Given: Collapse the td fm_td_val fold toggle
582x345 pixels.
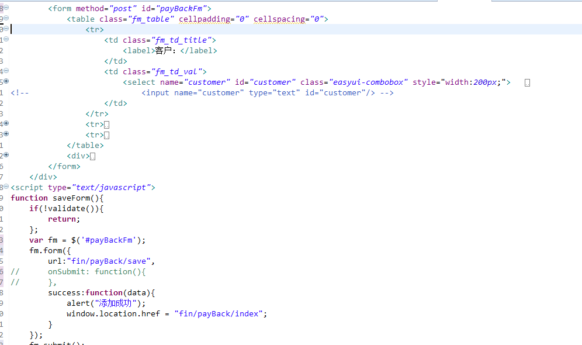Looking at the screenshot, I should pos(6,71).
